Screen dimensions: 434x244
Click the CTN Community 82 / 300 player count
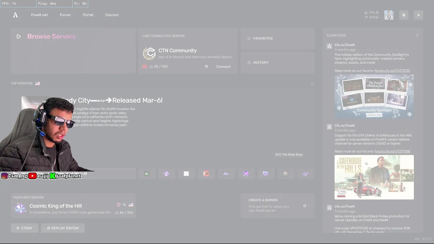(x=159, y=66)
